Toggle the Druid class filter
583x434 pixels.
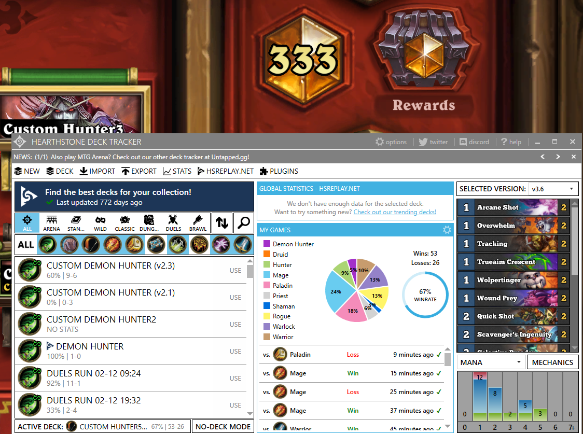point(69,245)
